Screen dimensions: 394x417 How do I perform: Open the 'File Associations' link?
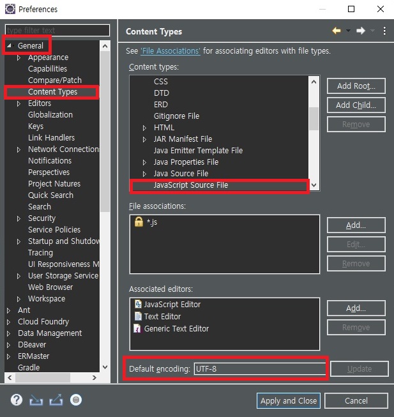tap(170, 51)
